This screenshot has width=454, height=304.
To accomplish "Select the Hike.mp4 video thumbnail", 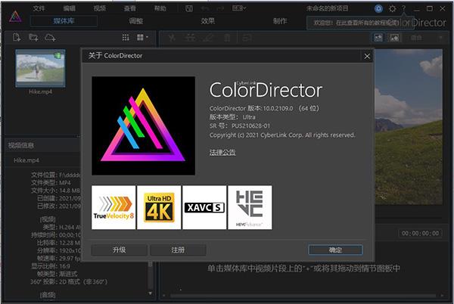I will 40,68.
